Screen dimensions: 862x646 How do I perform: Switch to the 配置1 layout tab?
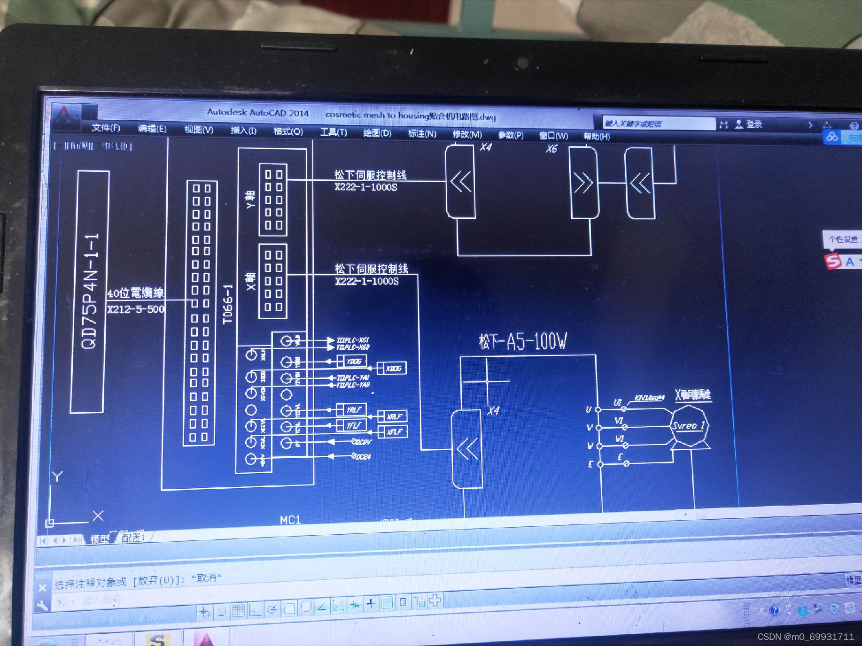coord(133,538)
